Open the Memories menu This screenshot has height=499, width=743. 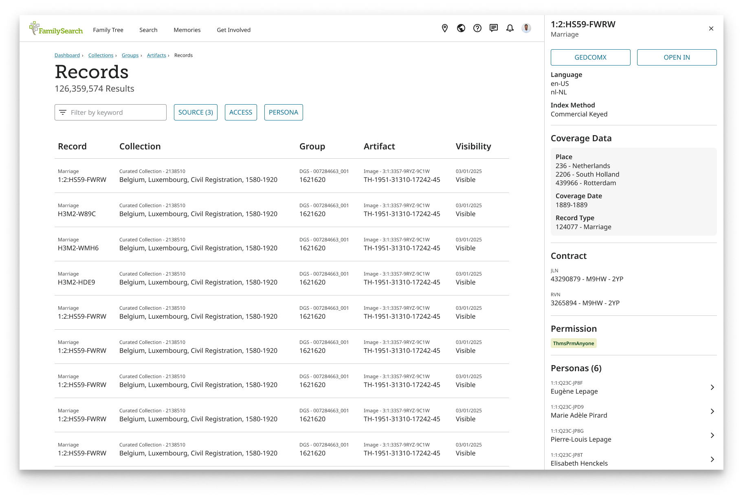pyautogui.click(x=187, y=30)
